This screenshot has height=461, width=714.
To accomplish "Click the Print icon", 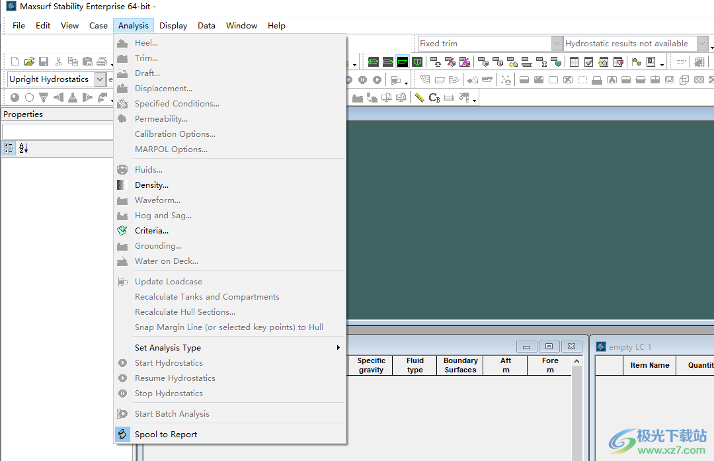I will pyautogui.click(x=102, y=61).
